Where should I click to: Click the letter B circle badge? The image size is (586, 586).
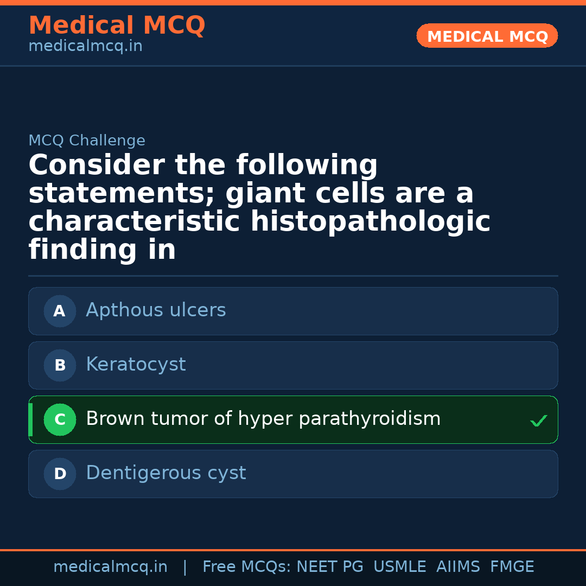[60, 366]
